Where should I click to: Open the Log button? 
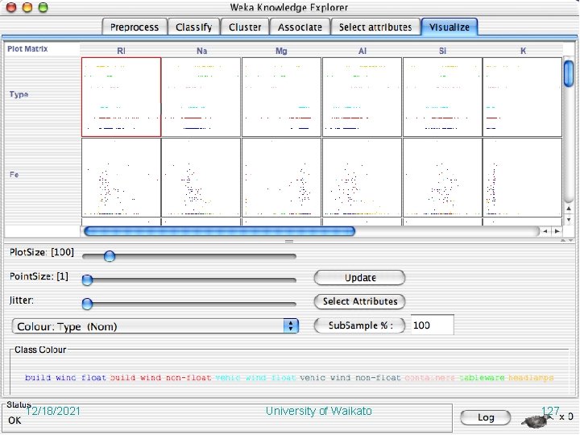click(485, 417)
